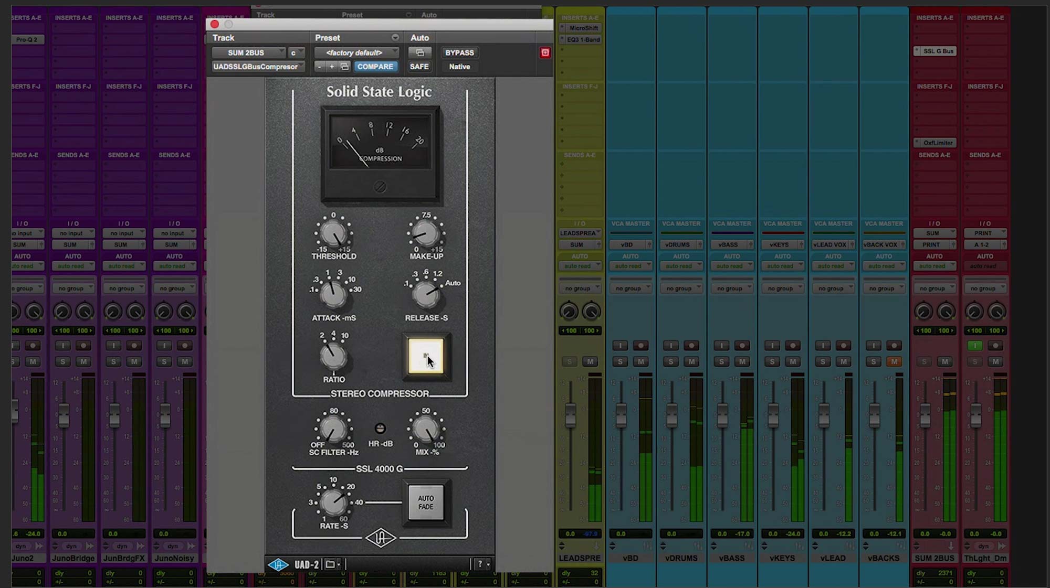The width and height of the screenshot is (1050, 588).
Task: Click the LEADSPRE left pan knob
Action: [x=569, y=312]
